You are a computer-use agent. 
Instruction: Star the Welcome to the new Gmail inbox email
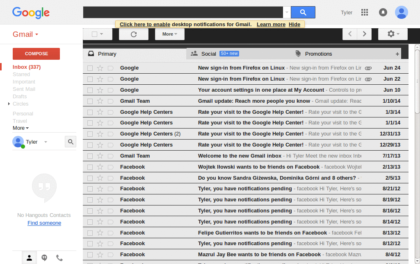(100, 156)
